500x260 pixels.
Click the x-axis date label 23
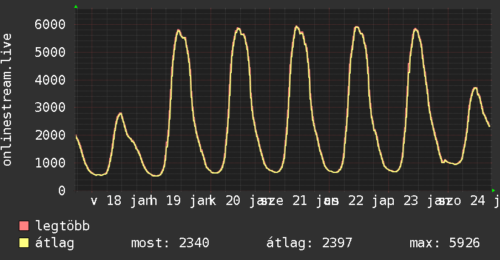411,201
